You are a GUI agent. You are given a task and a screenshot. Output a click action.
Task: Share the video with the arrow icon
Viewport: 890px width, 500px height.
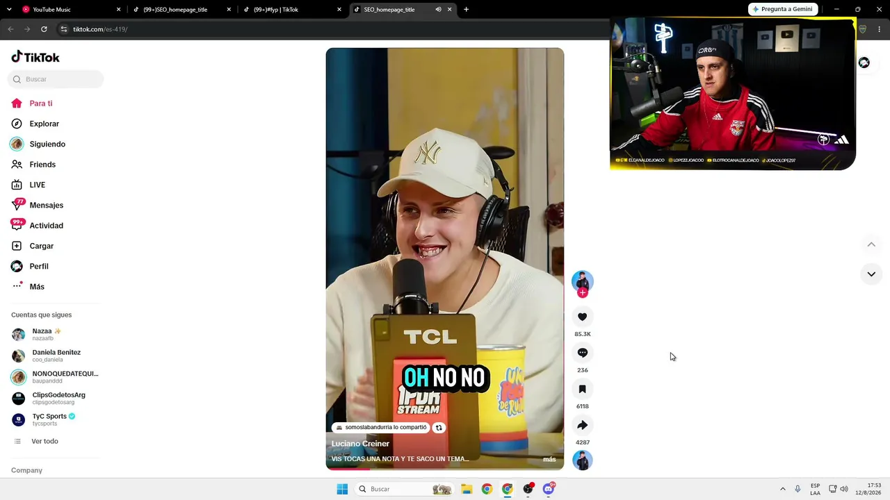click(x=583, y=425)
